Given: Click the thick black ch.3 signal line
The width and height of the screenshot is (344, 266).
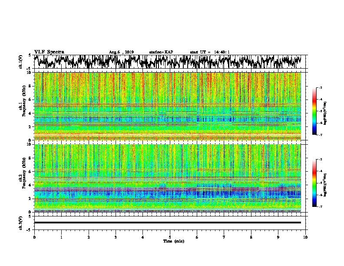Looking at the screenshot, I should [168, 223].
